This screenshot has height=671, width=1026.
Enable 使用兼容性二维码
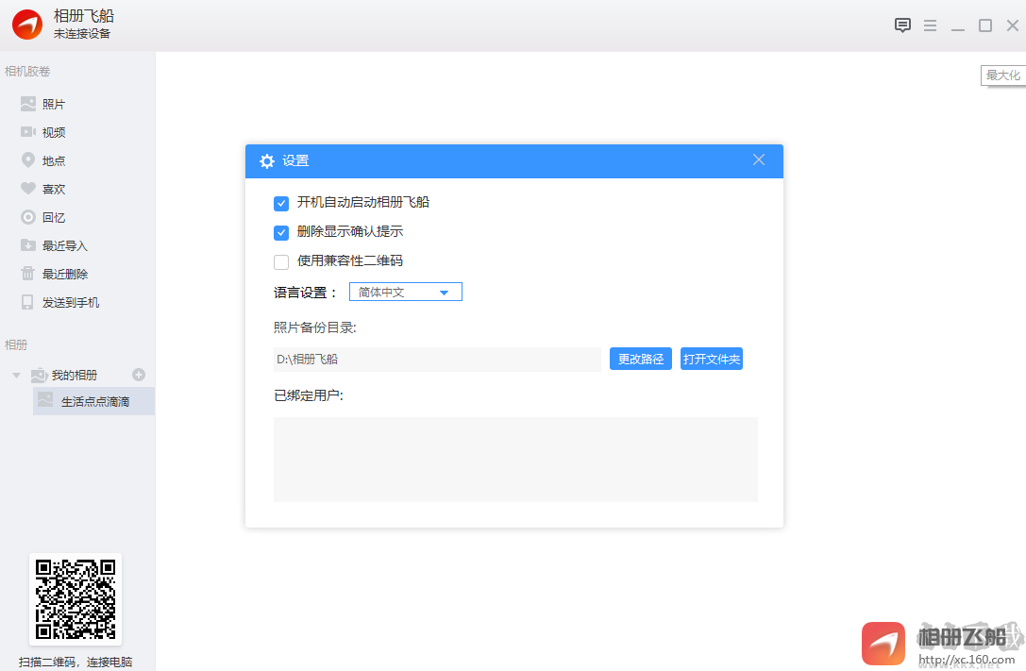point(281,262)
